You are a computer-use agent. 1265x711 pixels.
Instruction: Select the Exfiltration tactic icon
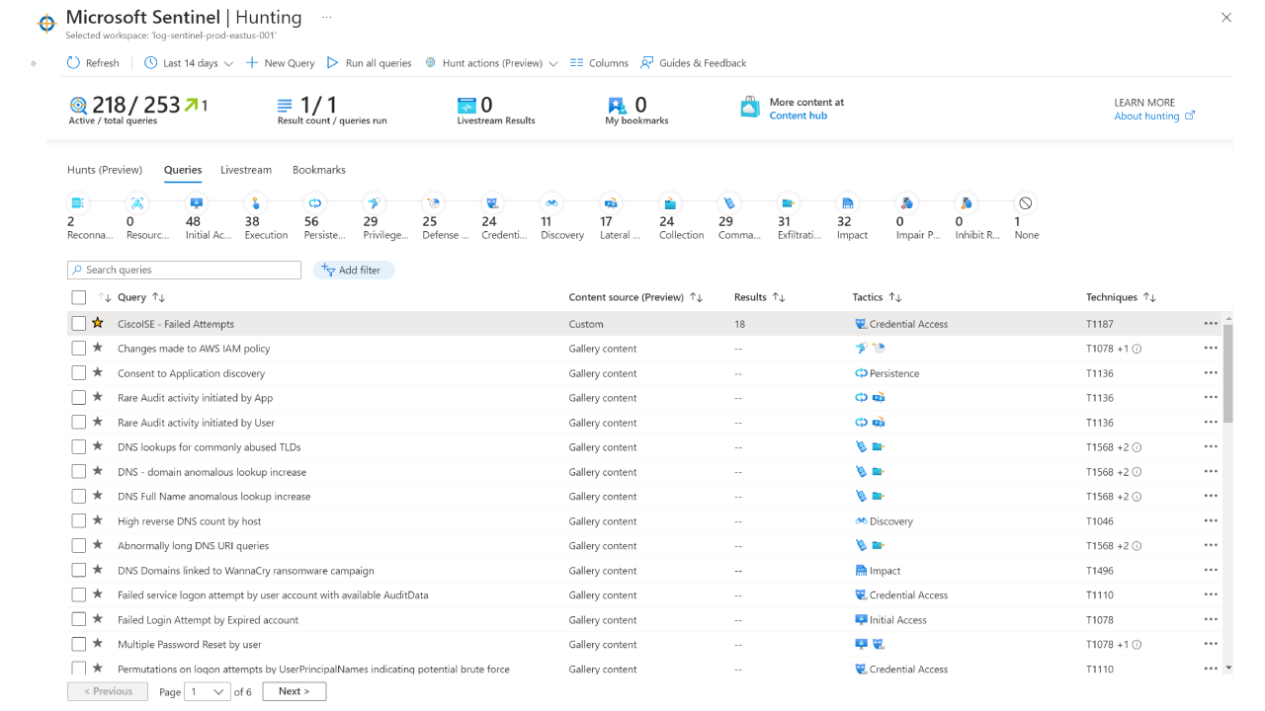tap(788, 203)
